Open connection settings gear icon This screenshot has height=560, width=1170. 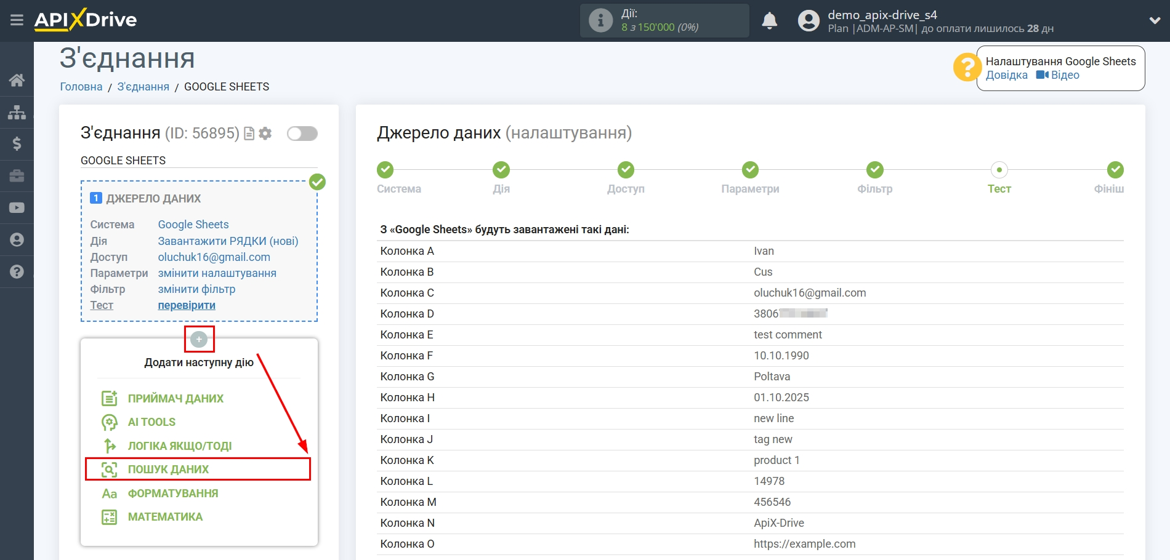pyautogui.click(x=265, y=134)
